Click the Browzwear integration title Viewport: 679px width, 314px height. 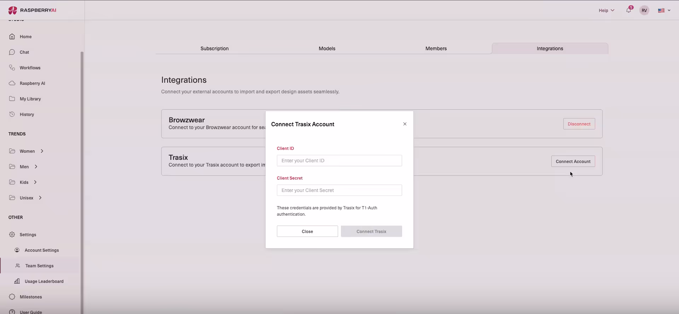(187, 120)
